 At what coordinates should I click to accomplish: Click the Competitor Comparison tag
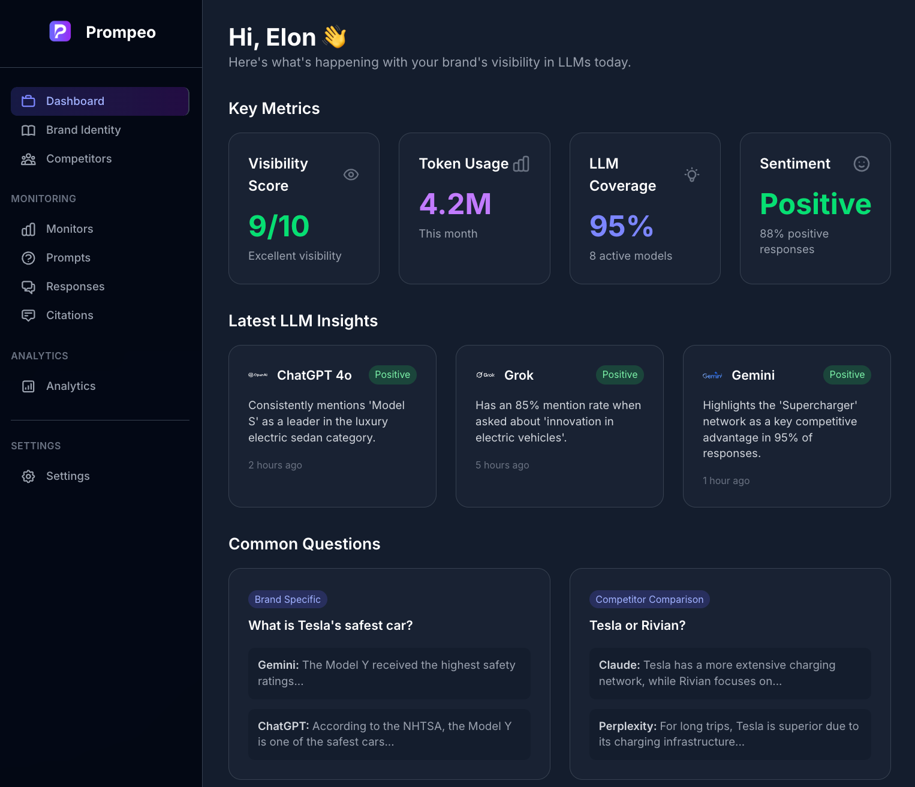[649, 599]
